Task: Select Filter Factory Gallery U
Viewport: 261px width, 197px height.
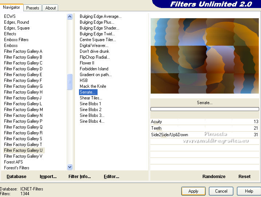Action: [x=24, y=150]
